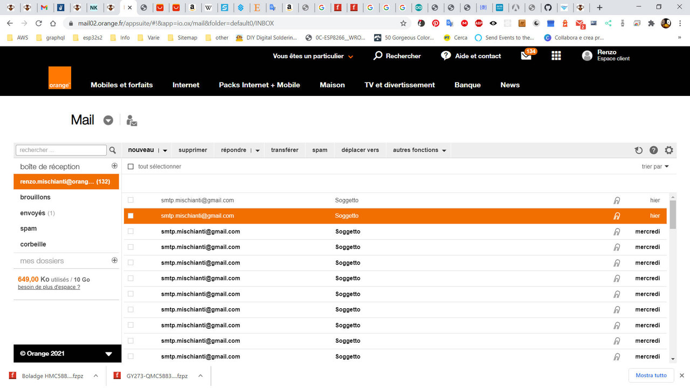Expand the © Orange 2021 footer arrow
690x388 pixels.
108,354
